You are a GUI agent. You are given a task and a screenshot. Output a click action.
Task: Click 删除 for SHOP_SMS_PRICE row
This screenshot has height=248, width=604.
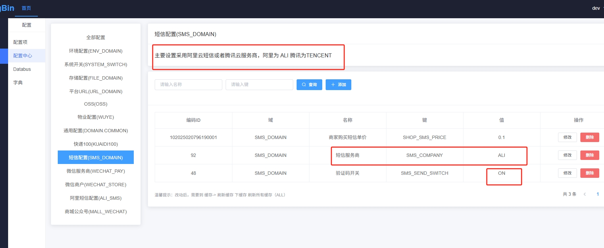coord(590,137)
